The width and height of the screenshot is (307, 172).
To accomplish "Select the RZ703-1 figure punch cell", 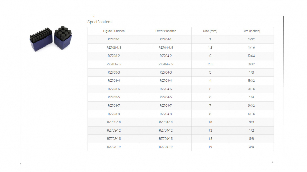I will (x=113, y=39).
